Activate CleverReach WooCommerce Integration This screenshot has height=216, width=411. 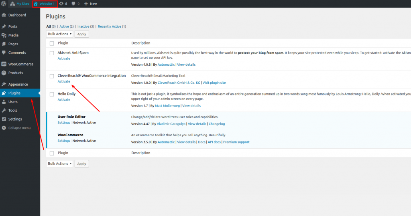tap(64, 81)
